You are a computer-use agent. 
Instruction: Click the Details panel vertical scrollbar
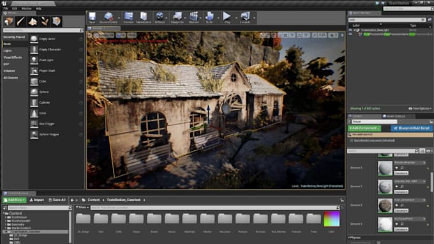point(431,181)
